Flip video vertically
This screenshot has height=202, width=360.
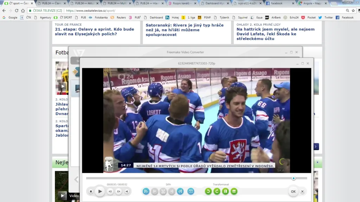pyautogui.click(x=234, y=191)
